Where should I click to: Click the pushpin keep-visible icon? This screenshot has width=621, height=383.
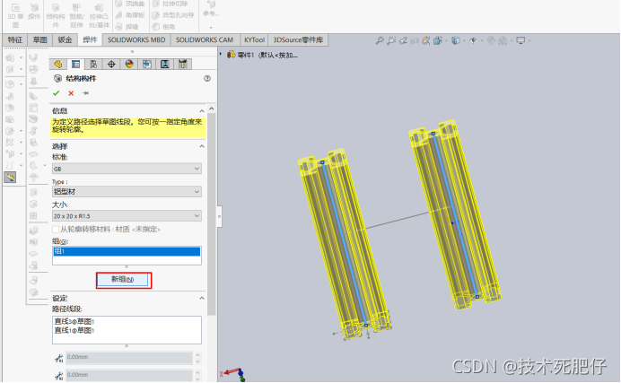coord(85,93)
